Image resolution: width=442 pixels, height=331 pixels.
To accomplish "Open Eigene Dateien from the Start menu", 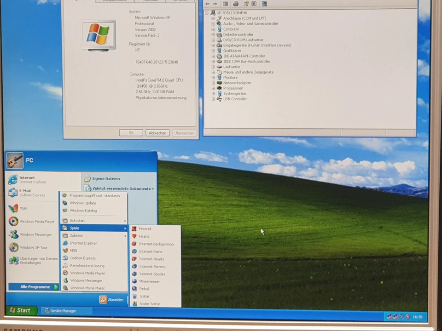I will tap(106, 178).
